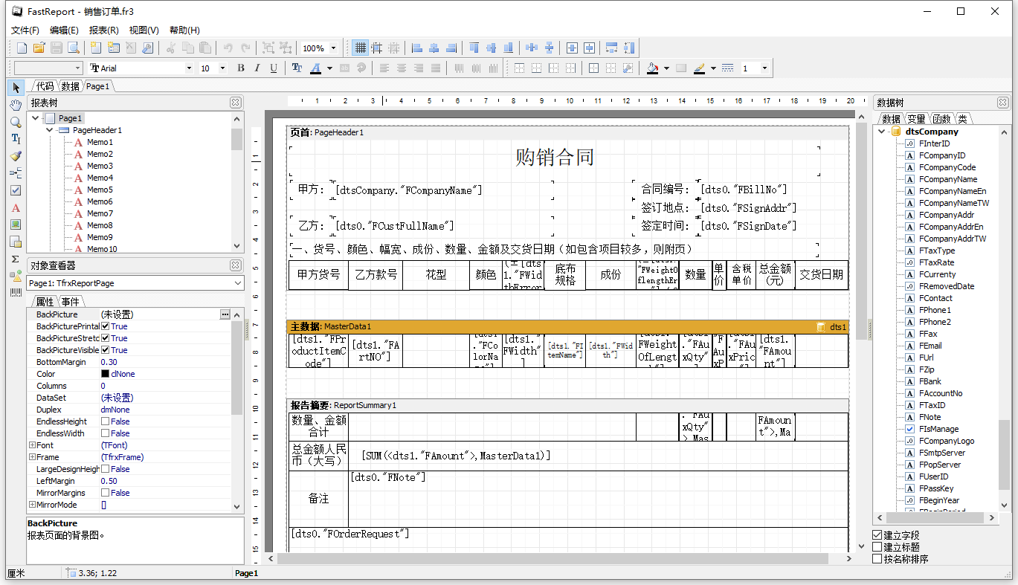Apply italic style to text
1018x585 pixels.
pos(257,68)
